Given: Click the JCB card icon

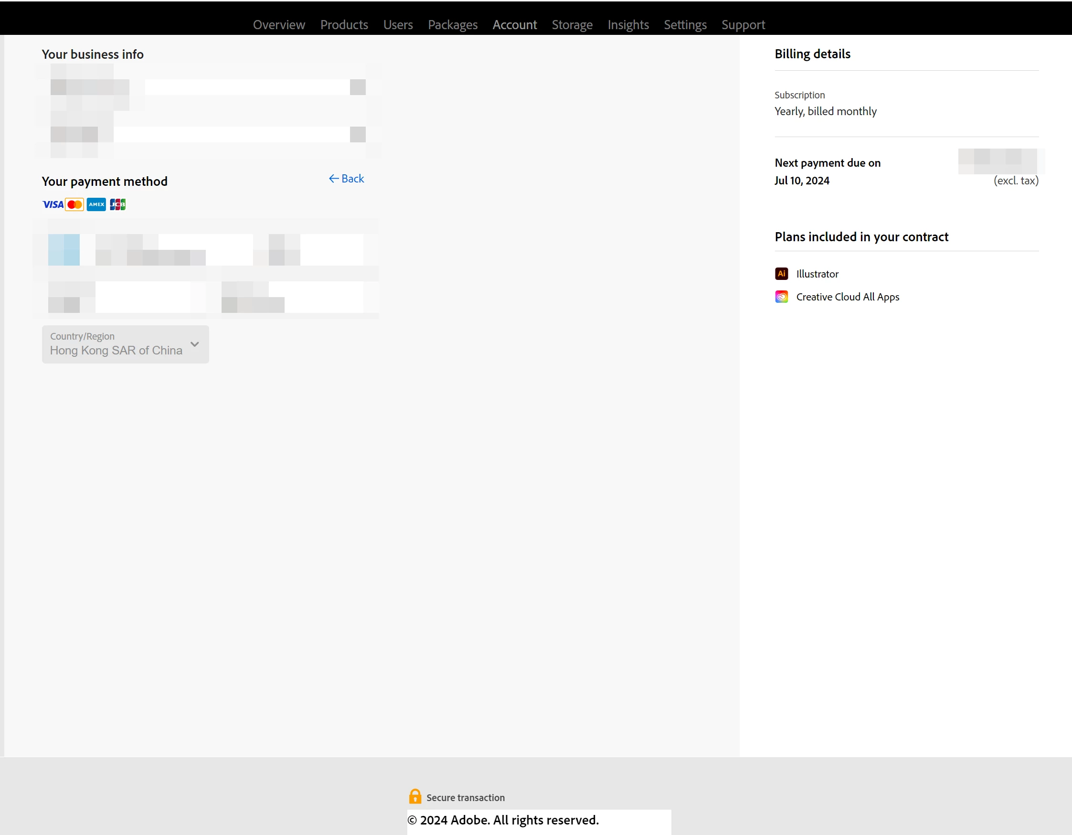Looking at the screenshot, I should 118,205.
